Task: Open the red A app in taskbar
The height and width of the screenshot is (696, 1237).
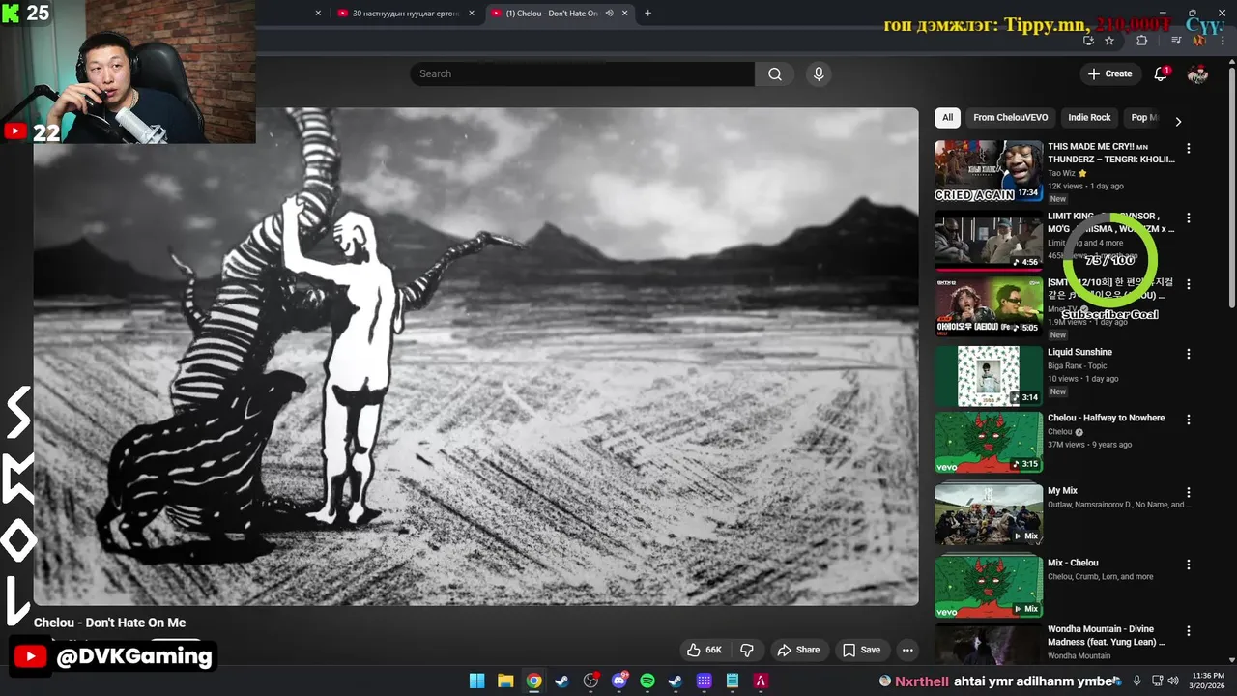Action: 762,681
